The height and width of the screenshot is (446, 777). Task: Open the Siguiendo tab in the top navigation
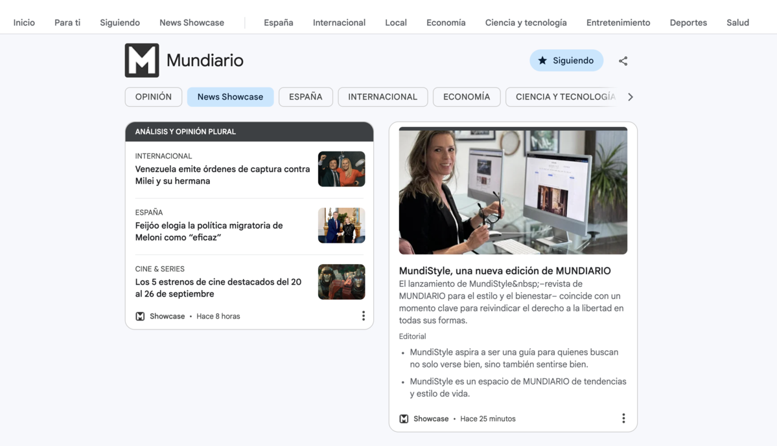click(120, 23)
